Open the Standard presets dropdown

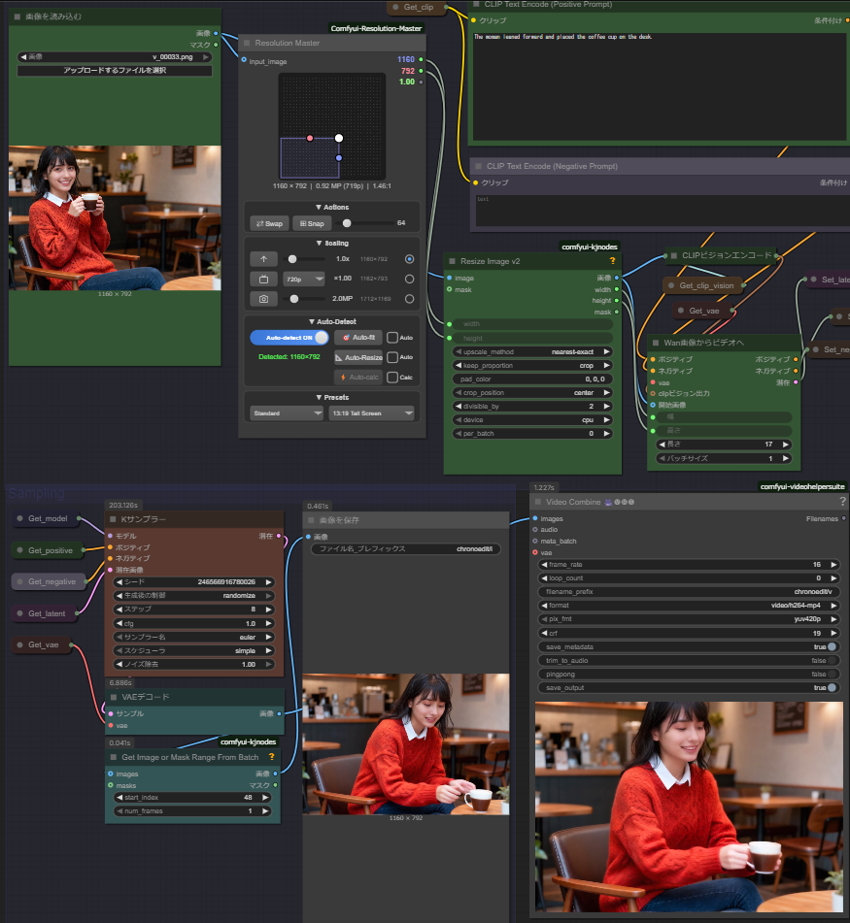pyautogui.click(x=287, y=413)
